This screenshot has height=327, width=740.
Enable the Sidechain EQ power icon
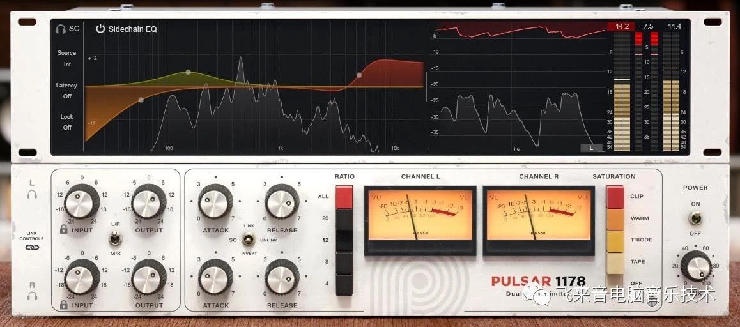coord(100,29)
